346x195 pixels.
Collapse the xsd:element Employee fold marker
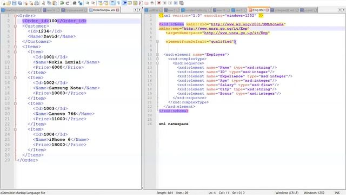tap(157, 55)
